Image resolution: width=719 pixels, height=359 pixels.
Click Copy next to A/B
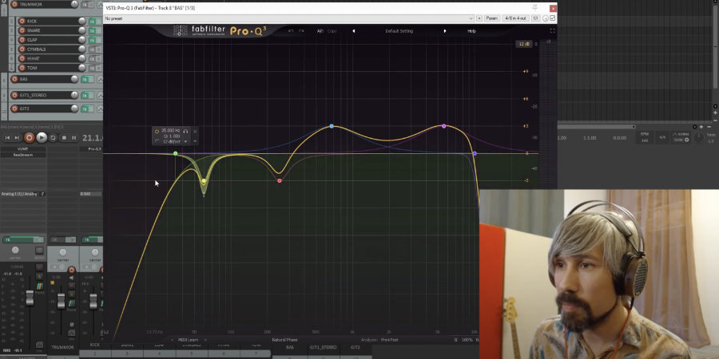point(332,31)
